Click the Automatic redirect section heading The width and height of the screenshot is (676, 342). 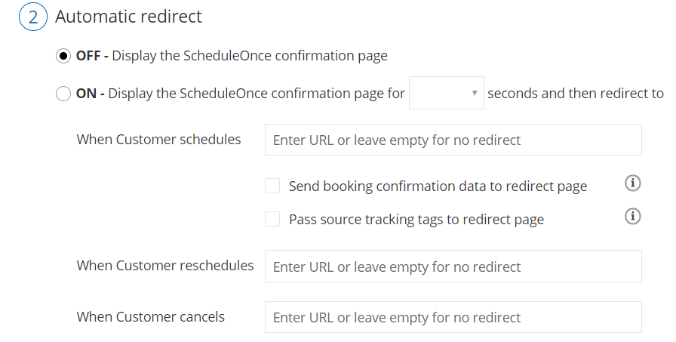click(128, 17)
